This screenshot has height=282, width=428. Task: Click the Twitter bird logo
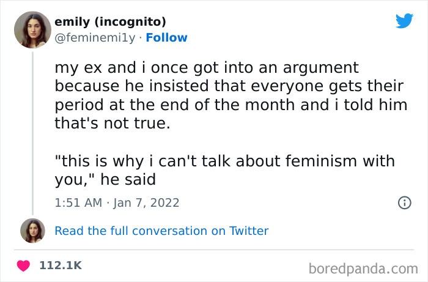tap(405, 21)
